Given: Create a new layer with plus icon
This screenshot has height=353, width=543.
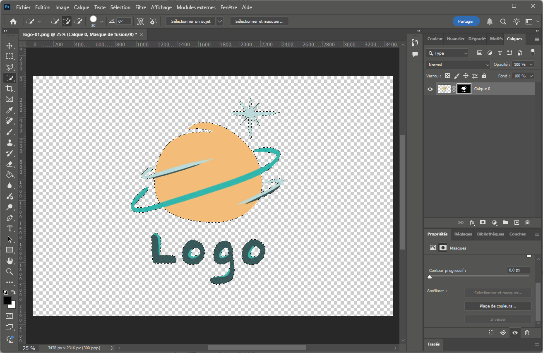Looking at the screenshot, I should coord(517,223).
